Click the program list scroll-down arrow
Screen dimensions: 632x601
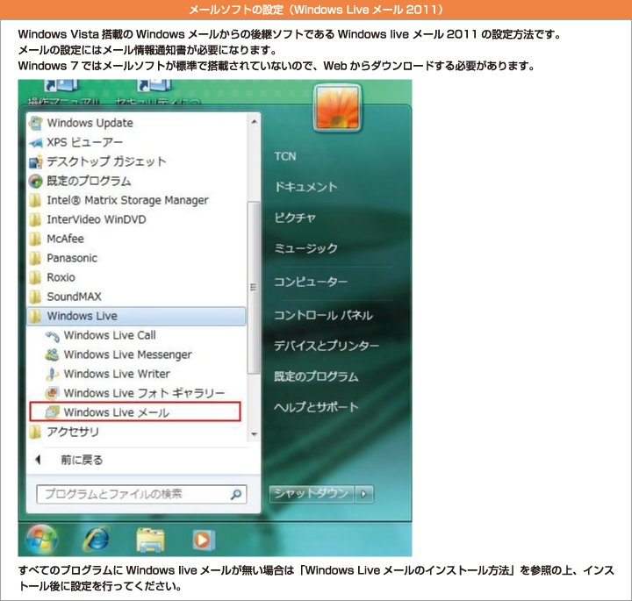click(x=254, y=434)
